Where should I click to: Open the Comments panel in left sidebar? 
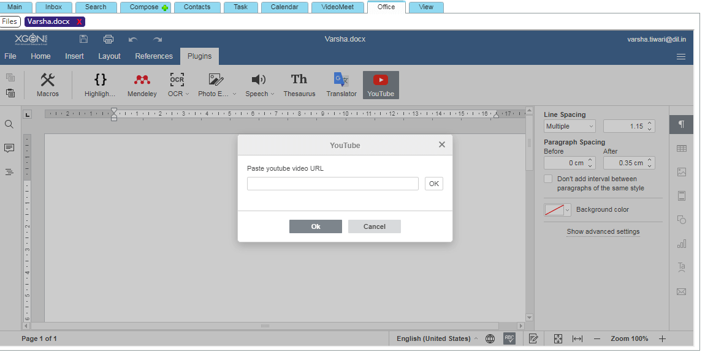tap(9, 148)
